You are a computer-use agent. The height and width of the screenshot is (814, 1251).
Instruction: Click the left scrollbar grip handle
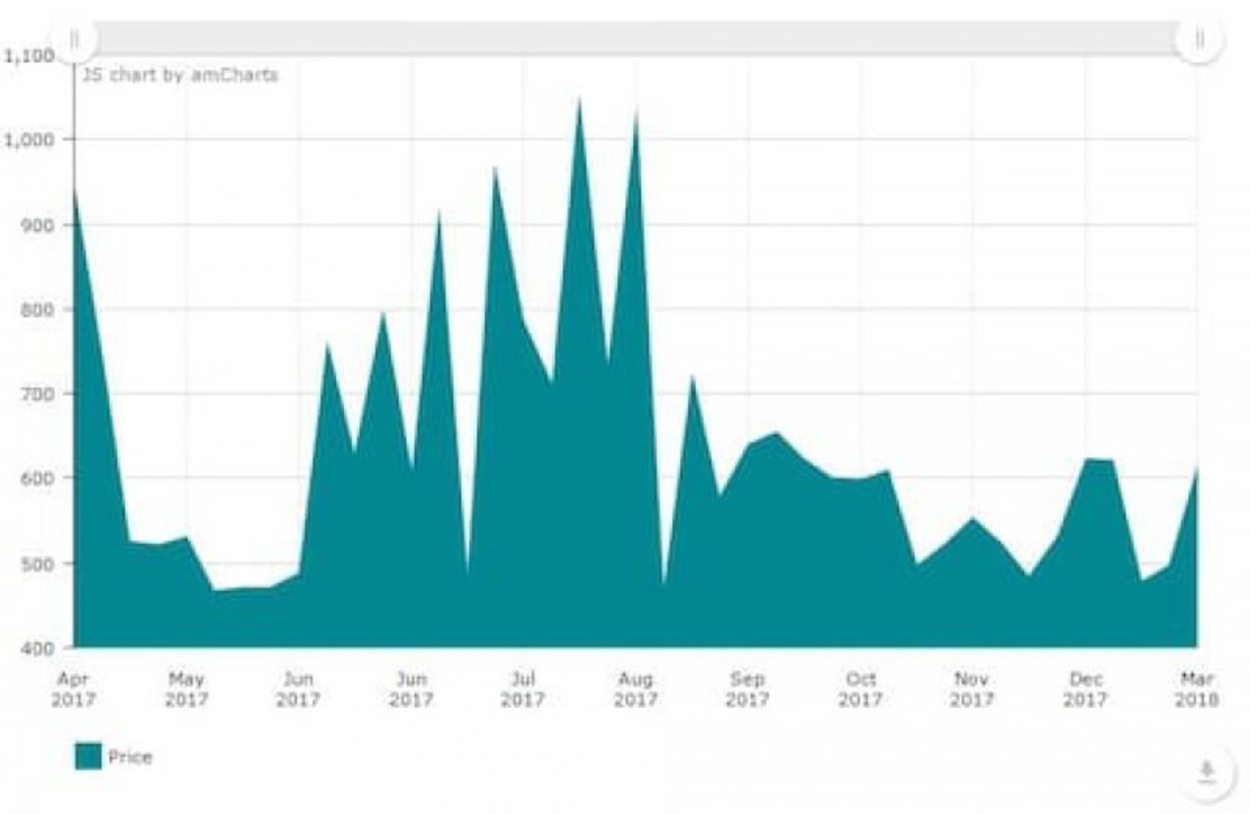(74, 40)
